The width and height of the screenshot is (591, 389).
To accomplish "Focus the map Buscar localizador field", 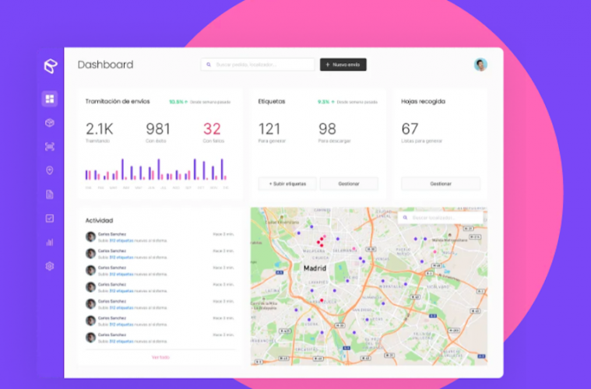I will tap(441, 218).
